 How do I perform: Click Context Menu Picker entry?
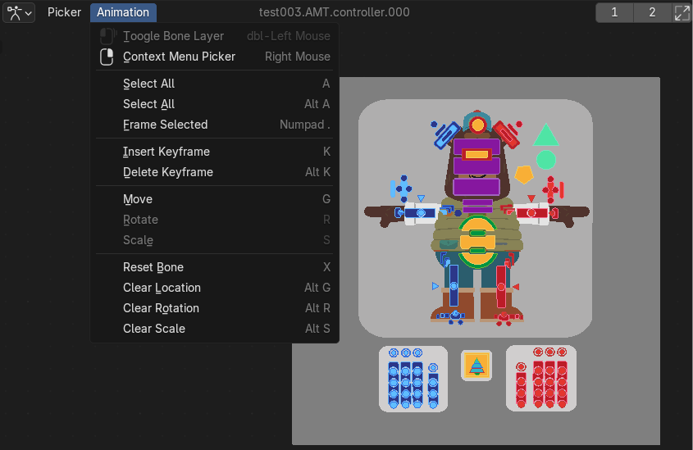179,57
